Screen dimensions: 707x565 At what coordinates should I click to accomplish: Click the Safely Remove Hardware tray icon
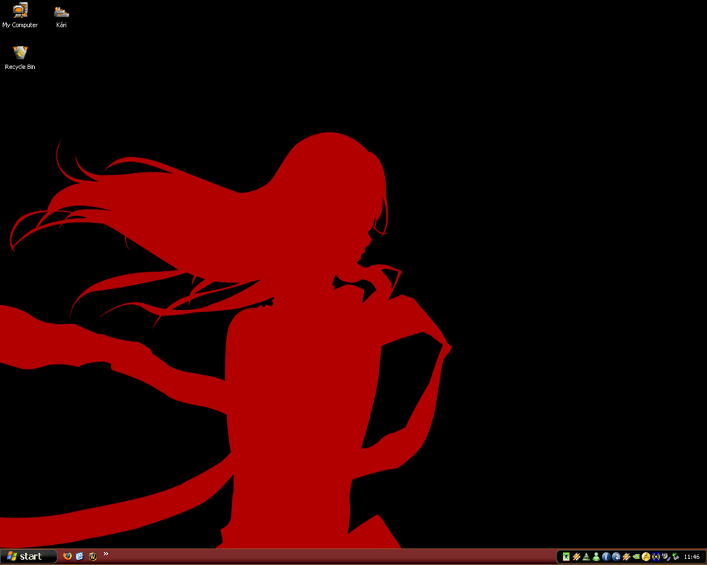coord(676,557)
